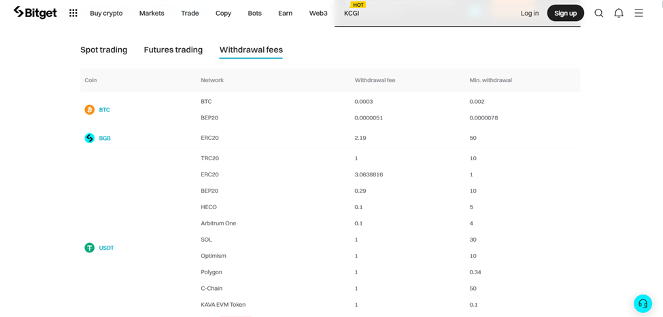Switch to the Spot trading tab

tap(103, 50)
